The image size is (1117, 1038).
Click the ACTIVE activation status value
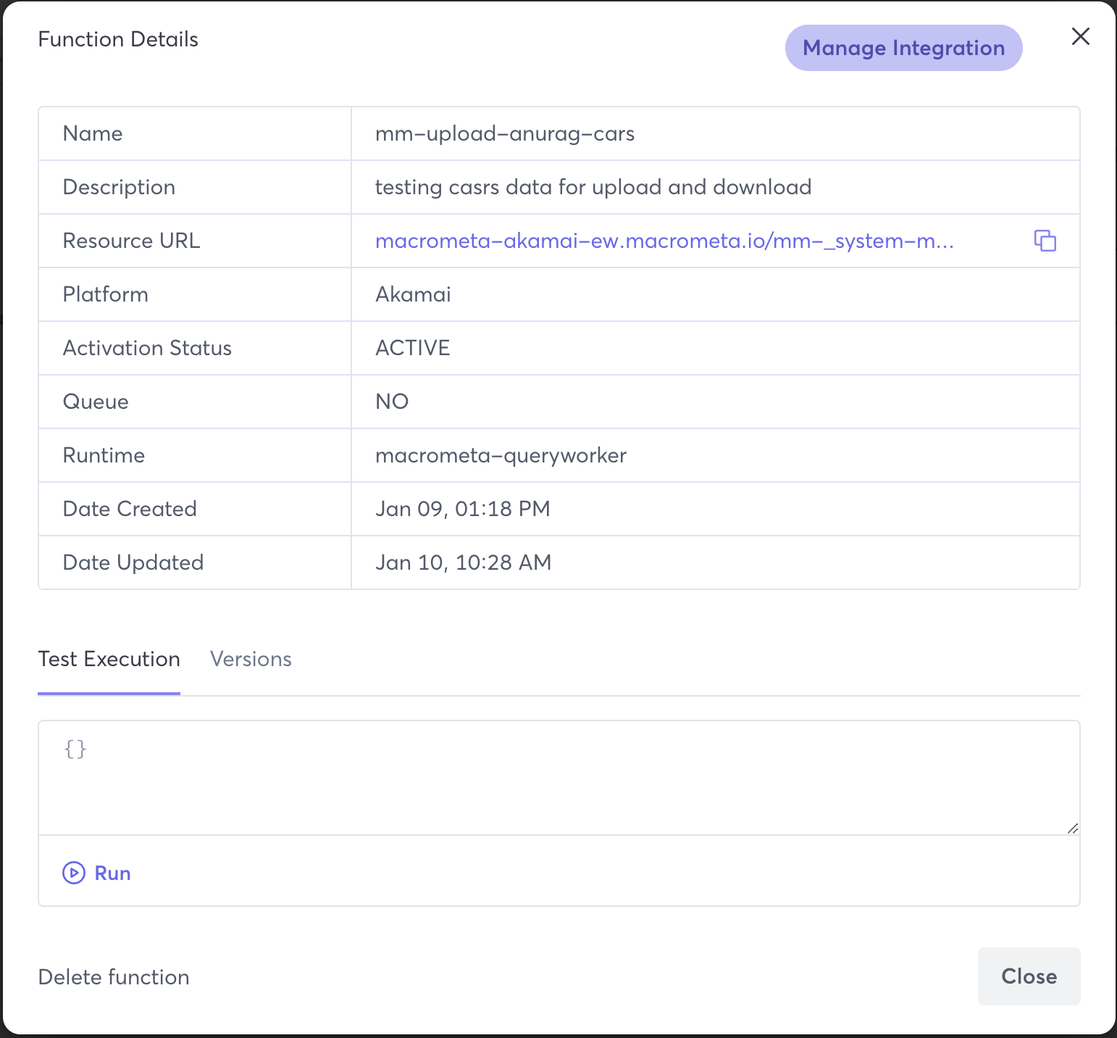click(x=412, y=348)
